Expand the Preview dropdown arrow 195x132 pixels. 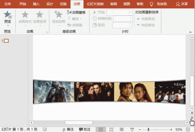point(8,26)
